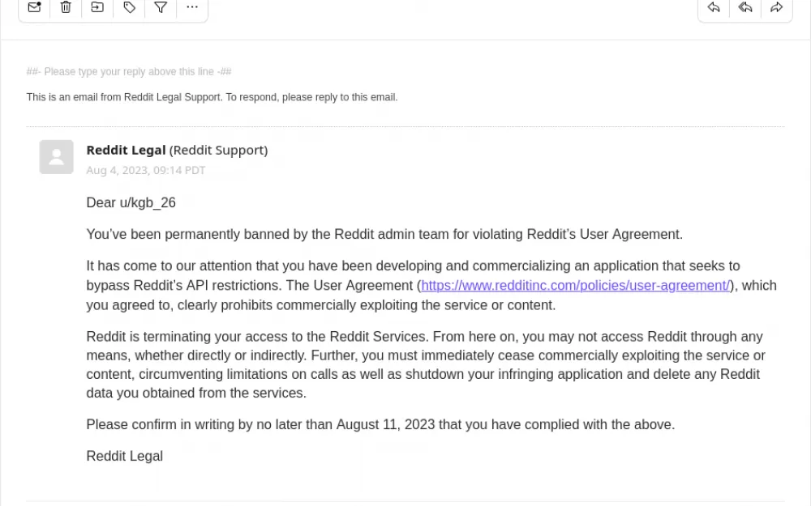Image resolution: width=811 pixels, height=506 pixels.
Task: Click the 'permanently banned' sentence
Action: click(x=384, y=234)
